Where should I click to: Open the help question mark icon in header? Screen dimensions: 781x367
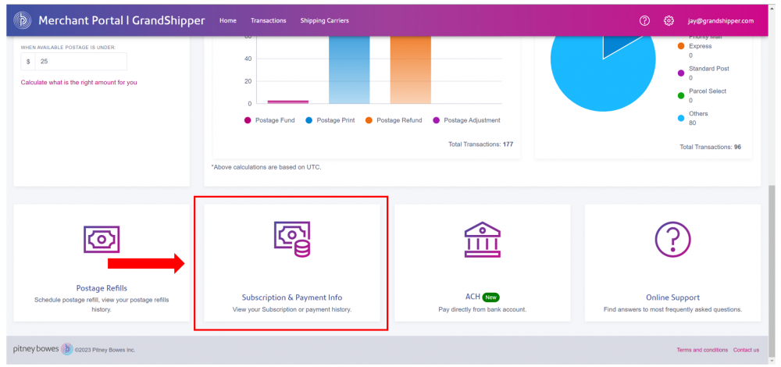[x=644, y=20]
